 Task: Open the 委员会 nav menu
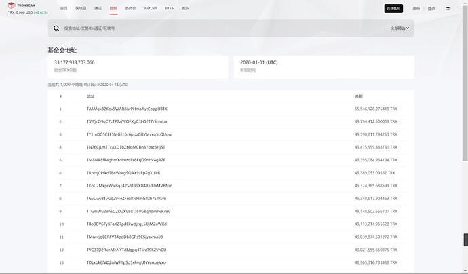[130, 8]
